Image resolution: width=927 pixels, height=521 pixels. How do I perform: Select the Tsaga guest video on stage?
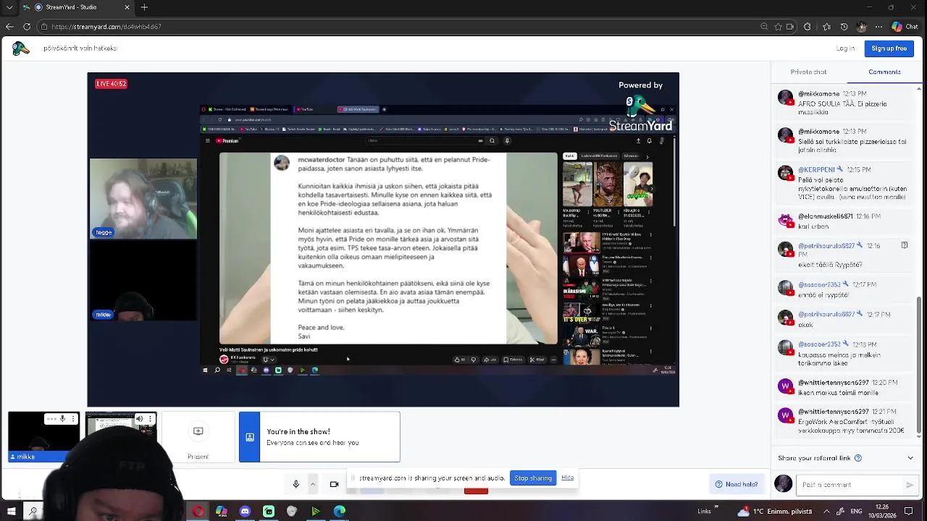pos(143,198)
